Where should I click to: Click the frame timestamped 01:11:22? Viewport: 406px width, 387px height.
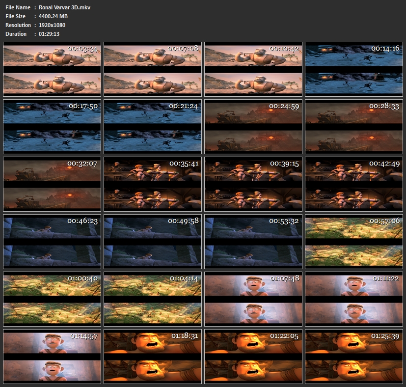(x=354, y=299)
